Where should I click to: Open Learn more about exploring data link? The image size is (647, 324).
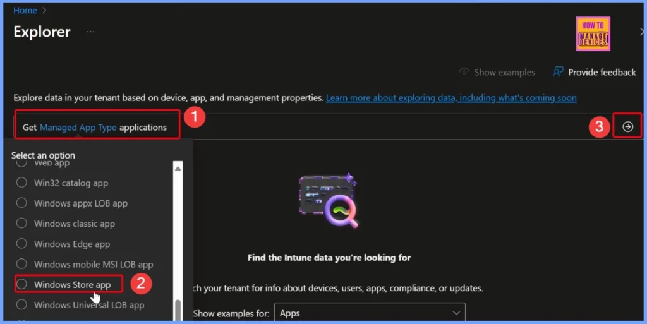(451, 98)
